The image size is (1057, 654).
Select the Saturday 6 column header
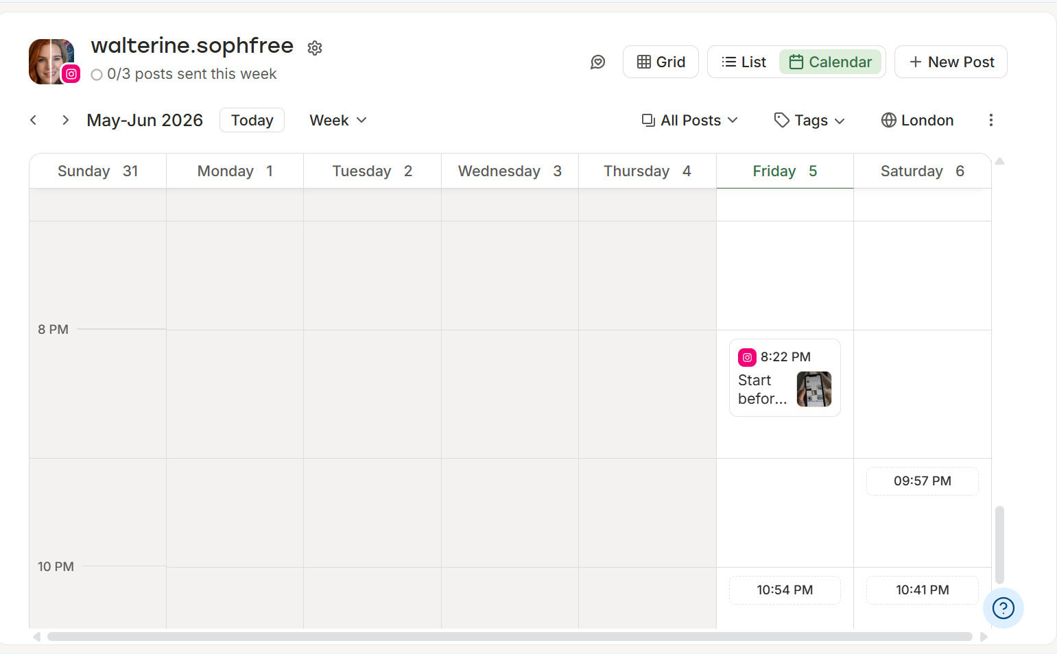tap(923, 171)
